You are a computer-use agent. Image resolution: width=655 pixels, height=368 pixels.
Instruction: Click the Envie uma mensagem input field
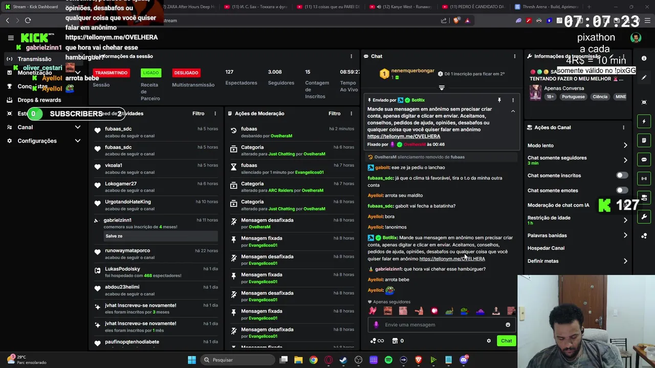442,325
